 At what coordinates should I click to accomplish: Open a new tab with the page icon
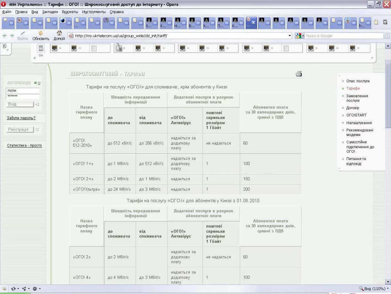point(376,22)
